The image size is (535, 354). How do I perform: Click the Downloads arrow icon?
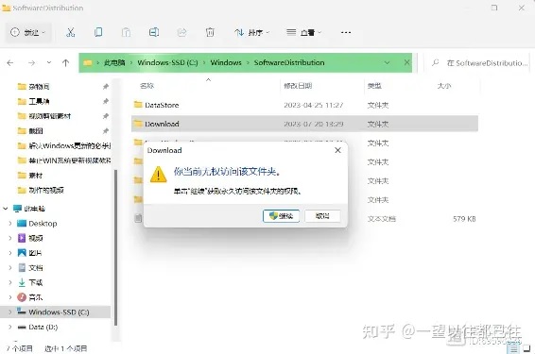22,282
